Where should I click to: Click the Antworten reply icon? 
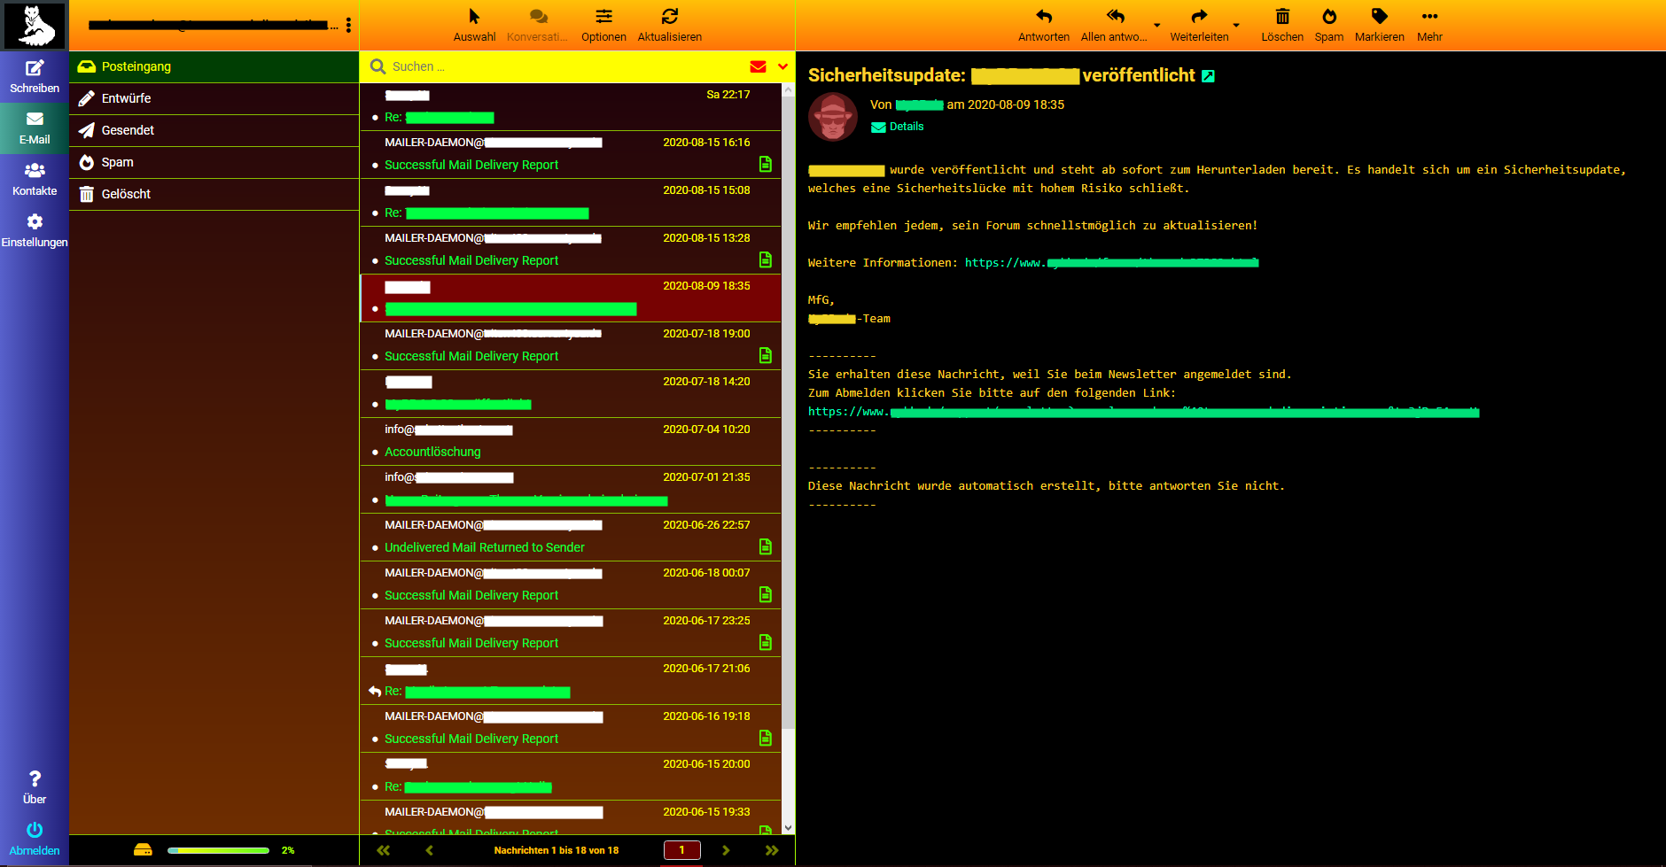pyautogui.click(x=1043, y=17)
